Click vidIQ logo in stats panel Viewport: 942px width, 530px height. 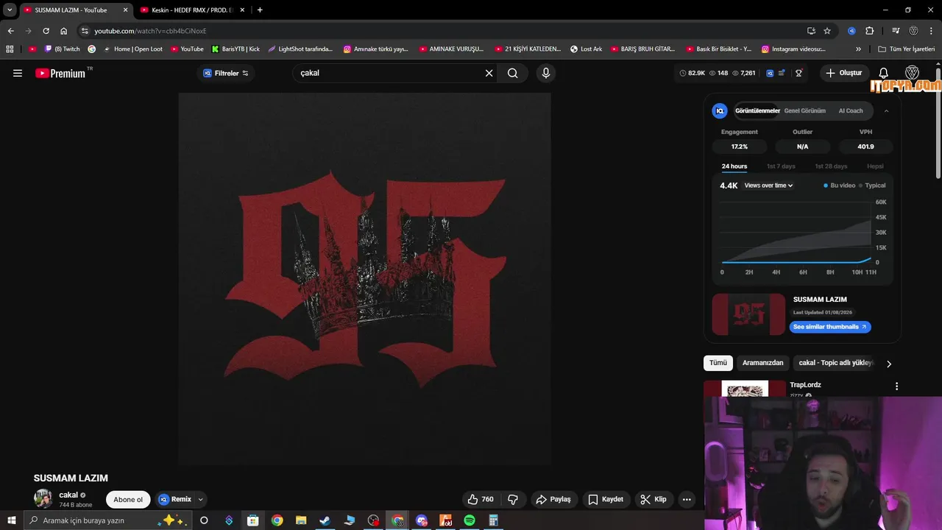720,110
